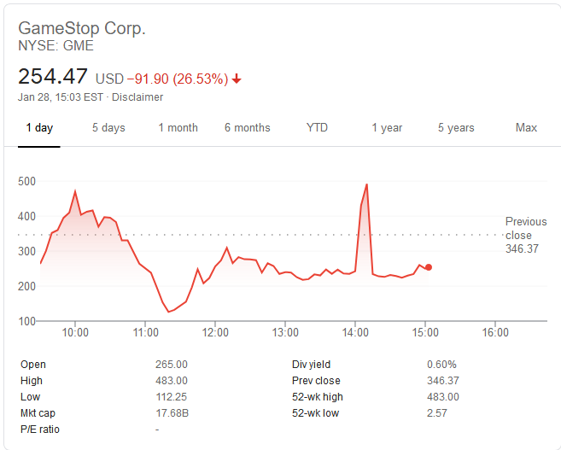Click the 11:00 low point on chart
Screen dimensions: 561x450
coord(168,312)
